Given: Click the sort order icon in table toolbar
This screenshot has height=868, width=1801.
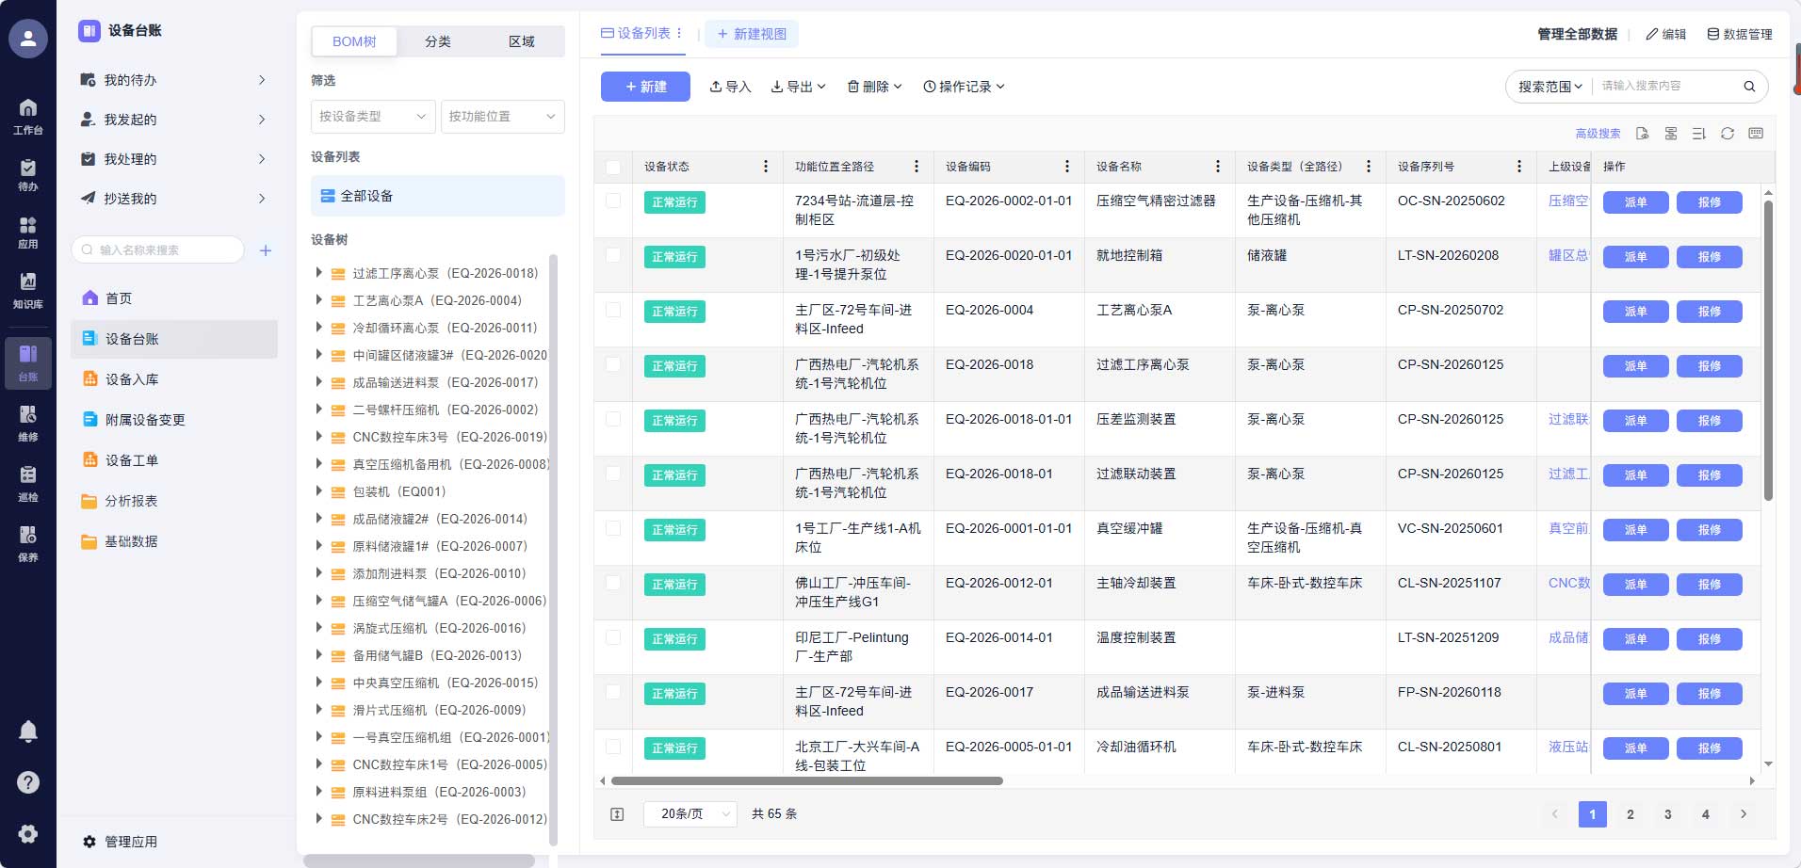Looking at the screenshot, I should point(1698,134).
